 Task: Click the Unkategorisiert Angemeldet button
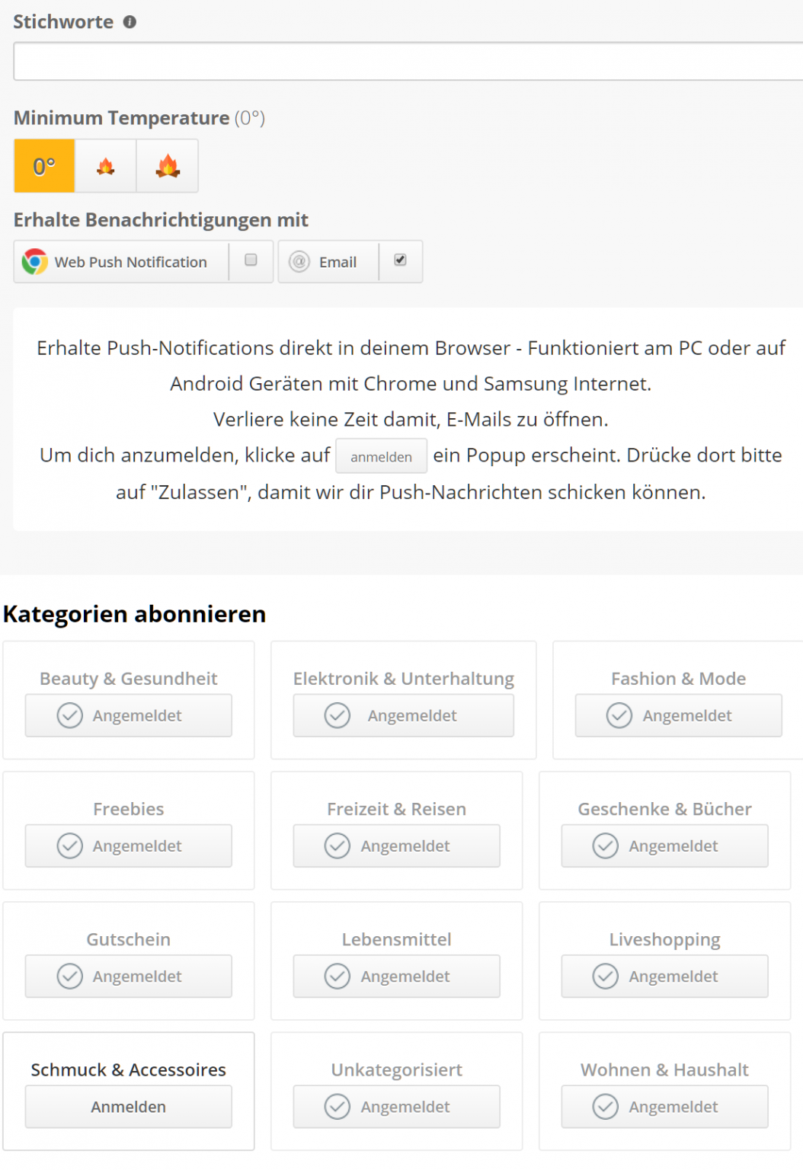397,1106
